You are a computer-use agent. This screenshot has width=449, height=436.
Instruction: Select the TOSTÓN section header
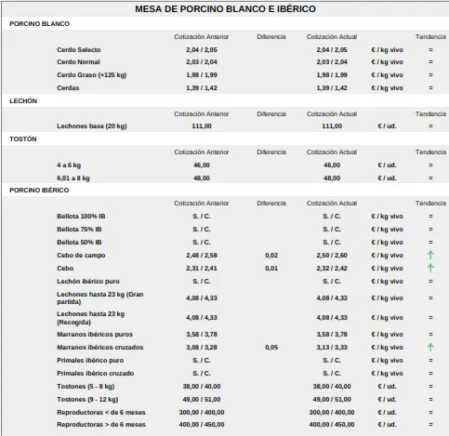(x=23, y=139)
